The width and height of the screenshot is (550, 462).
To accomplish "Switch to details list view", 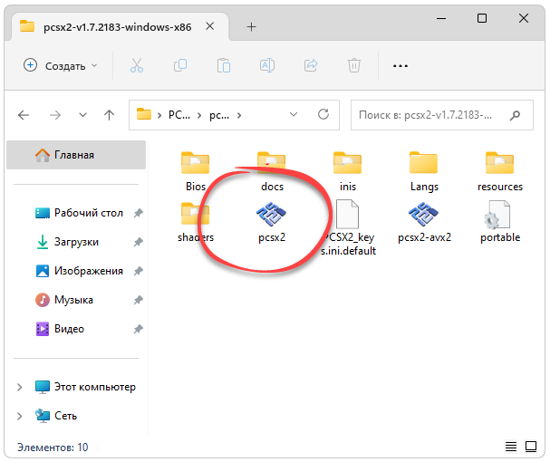I will tap(511, 447).
